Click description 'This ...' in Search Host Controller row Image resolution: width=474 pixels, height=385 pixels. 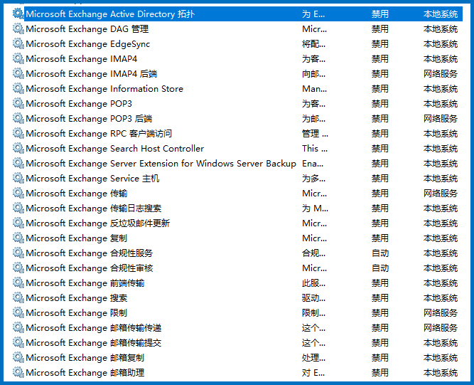coord(315,148)
